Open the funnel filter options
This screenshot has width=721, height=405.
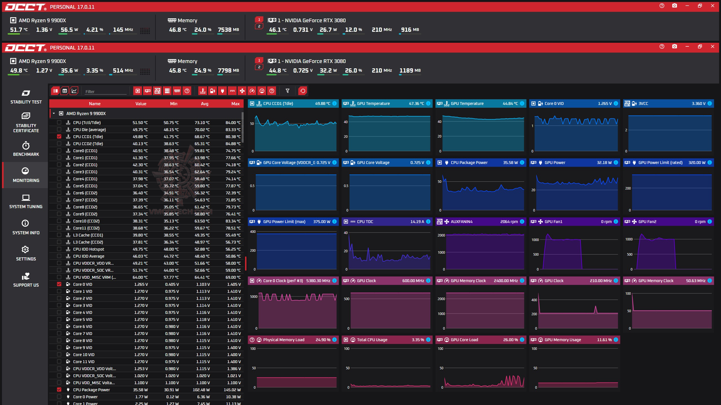288,91
